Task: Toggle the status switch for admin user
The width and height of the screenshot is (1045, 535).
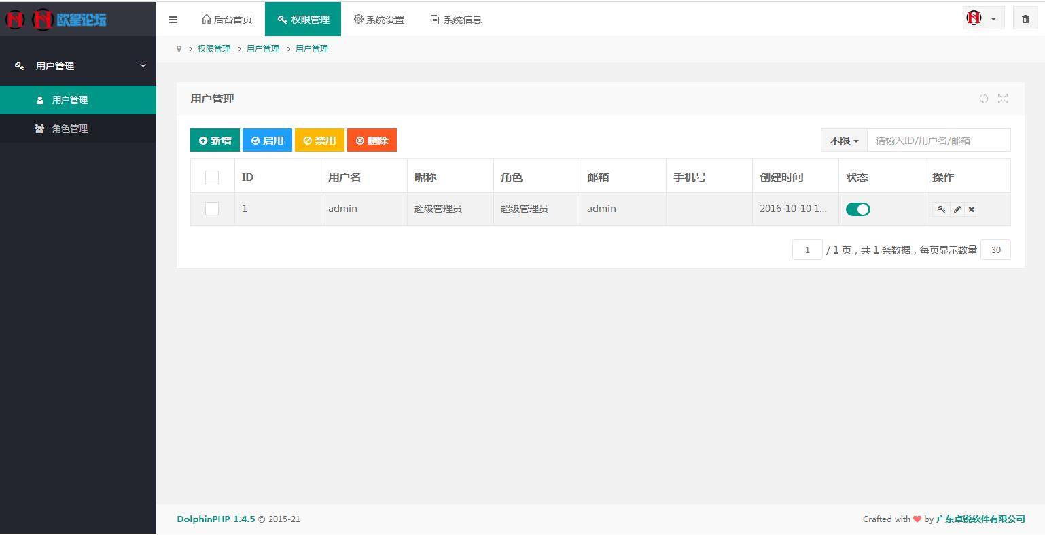Action: click(857, 209)
